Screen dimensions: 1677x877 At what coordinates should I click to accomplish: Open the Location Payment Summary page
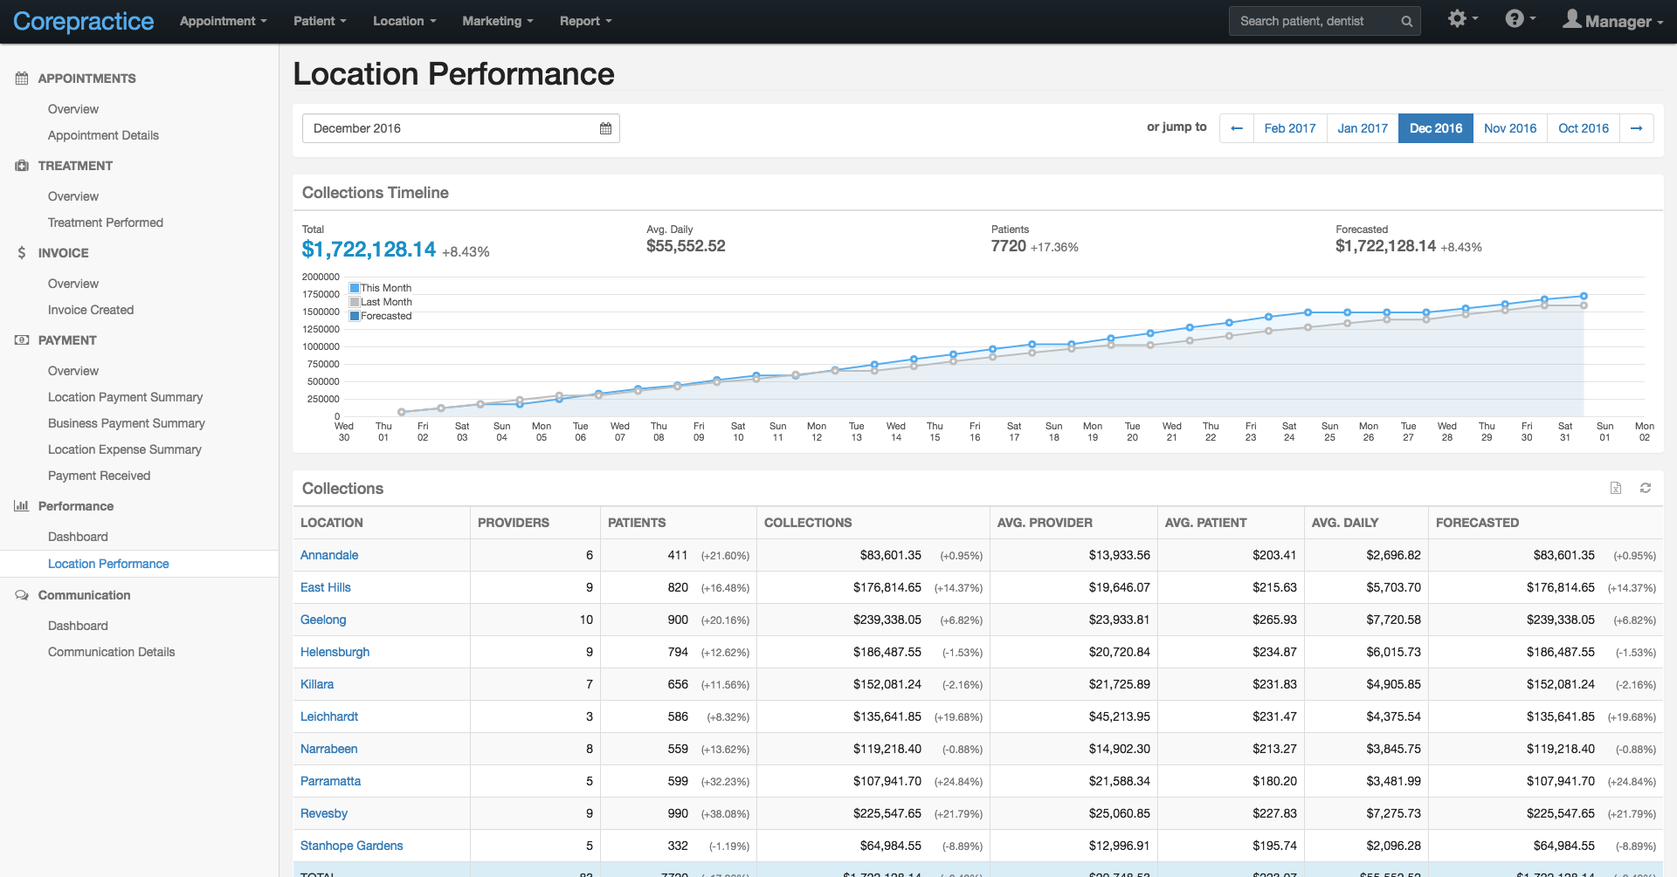[125, 397]
